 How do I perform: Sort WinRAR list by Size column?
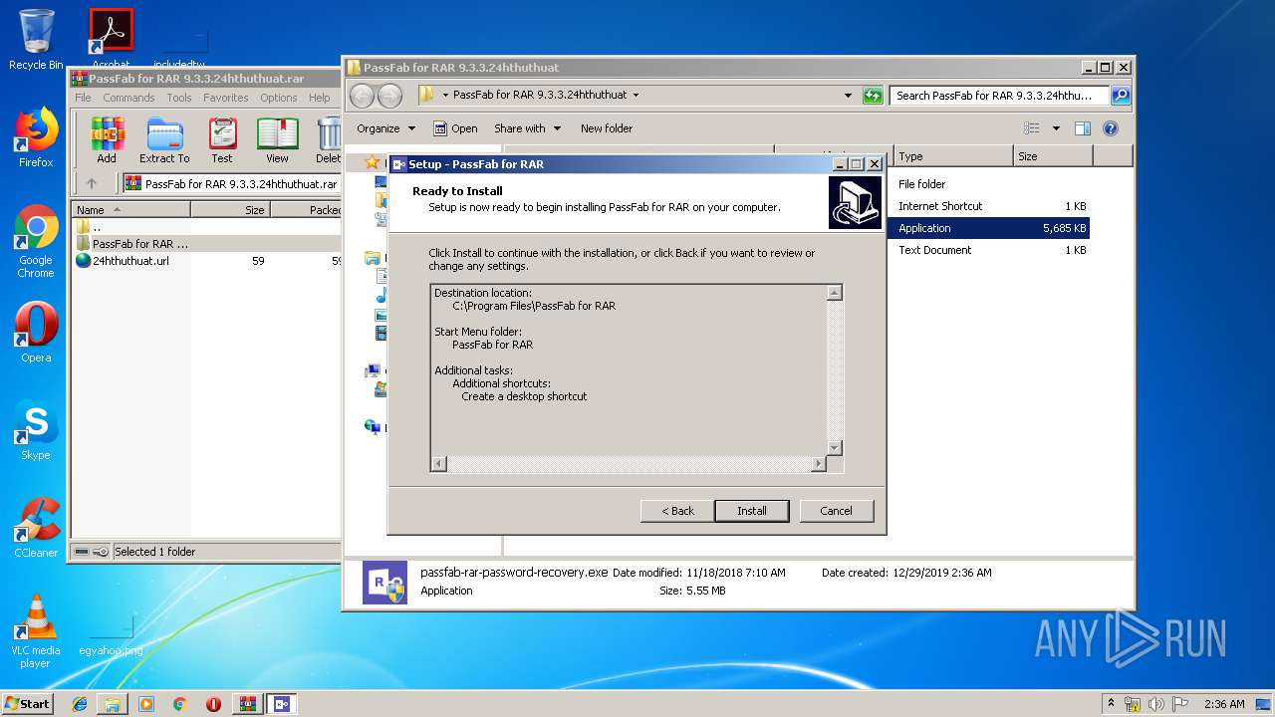point(230,210)
